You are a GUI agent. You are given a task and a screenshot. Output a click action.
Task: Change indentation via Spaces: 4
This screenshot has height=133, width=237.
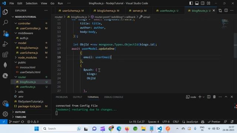153,122
